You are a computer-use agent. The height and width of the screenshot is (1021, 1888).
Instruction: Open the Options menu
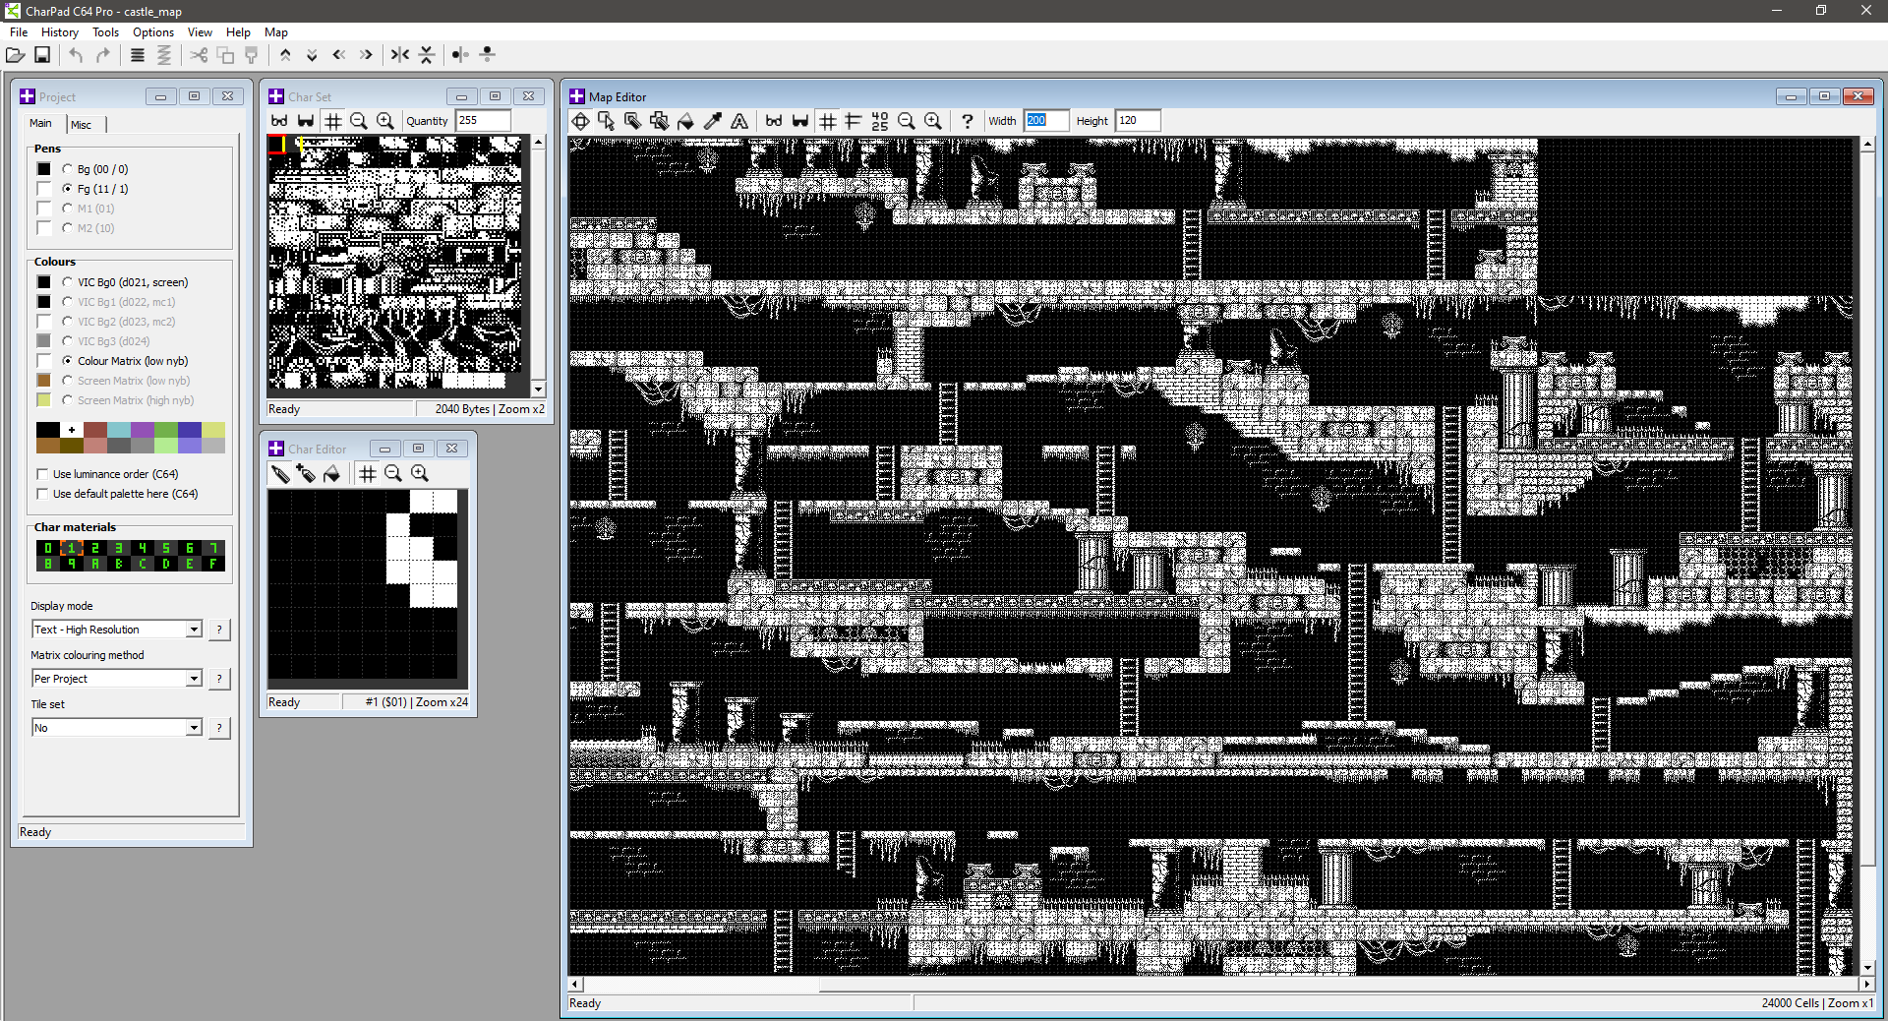(153, 32)
